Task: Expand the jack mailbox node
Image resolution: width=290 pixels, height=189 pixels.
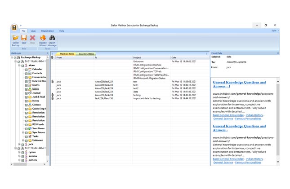Action: (19, 144)
